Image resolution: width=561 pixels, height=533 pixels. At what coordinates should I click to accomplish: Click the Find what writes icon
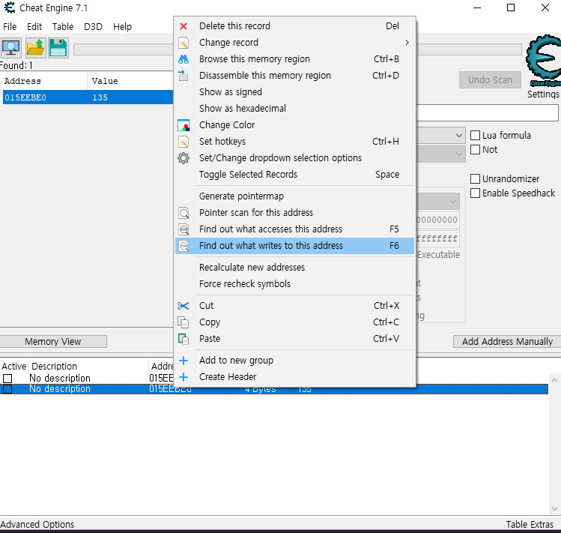point(184,246)
